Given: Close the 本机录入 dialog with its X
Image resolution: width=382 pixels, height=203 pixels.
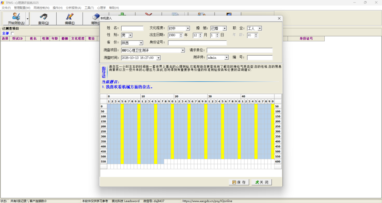Looking at the screenshot, I should pos(279,18).
